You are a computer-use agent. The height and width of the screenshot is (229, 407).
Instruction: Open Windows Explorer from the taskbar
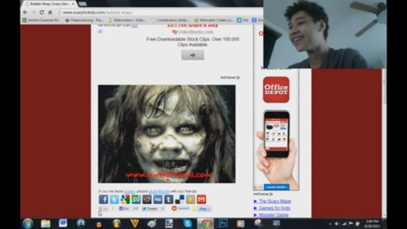[46, 224]
